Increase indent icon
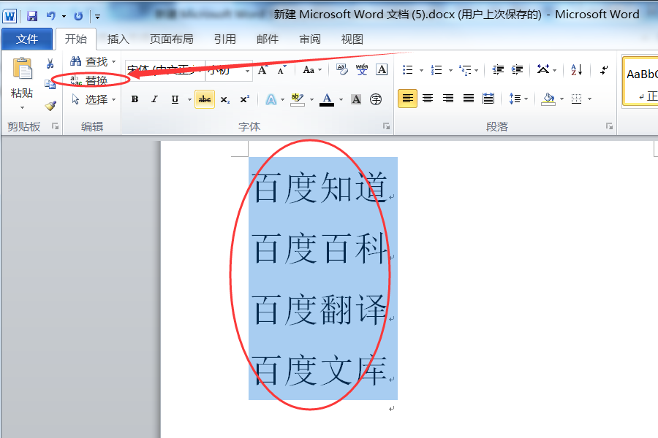Screen dimensions: 658x438 click(518, 70)
